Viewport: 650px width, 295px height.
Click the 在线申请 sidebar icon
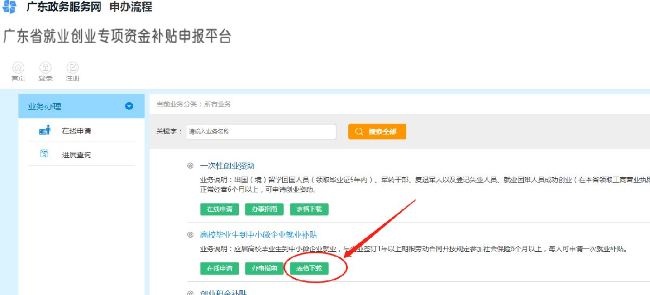(45, 130)
